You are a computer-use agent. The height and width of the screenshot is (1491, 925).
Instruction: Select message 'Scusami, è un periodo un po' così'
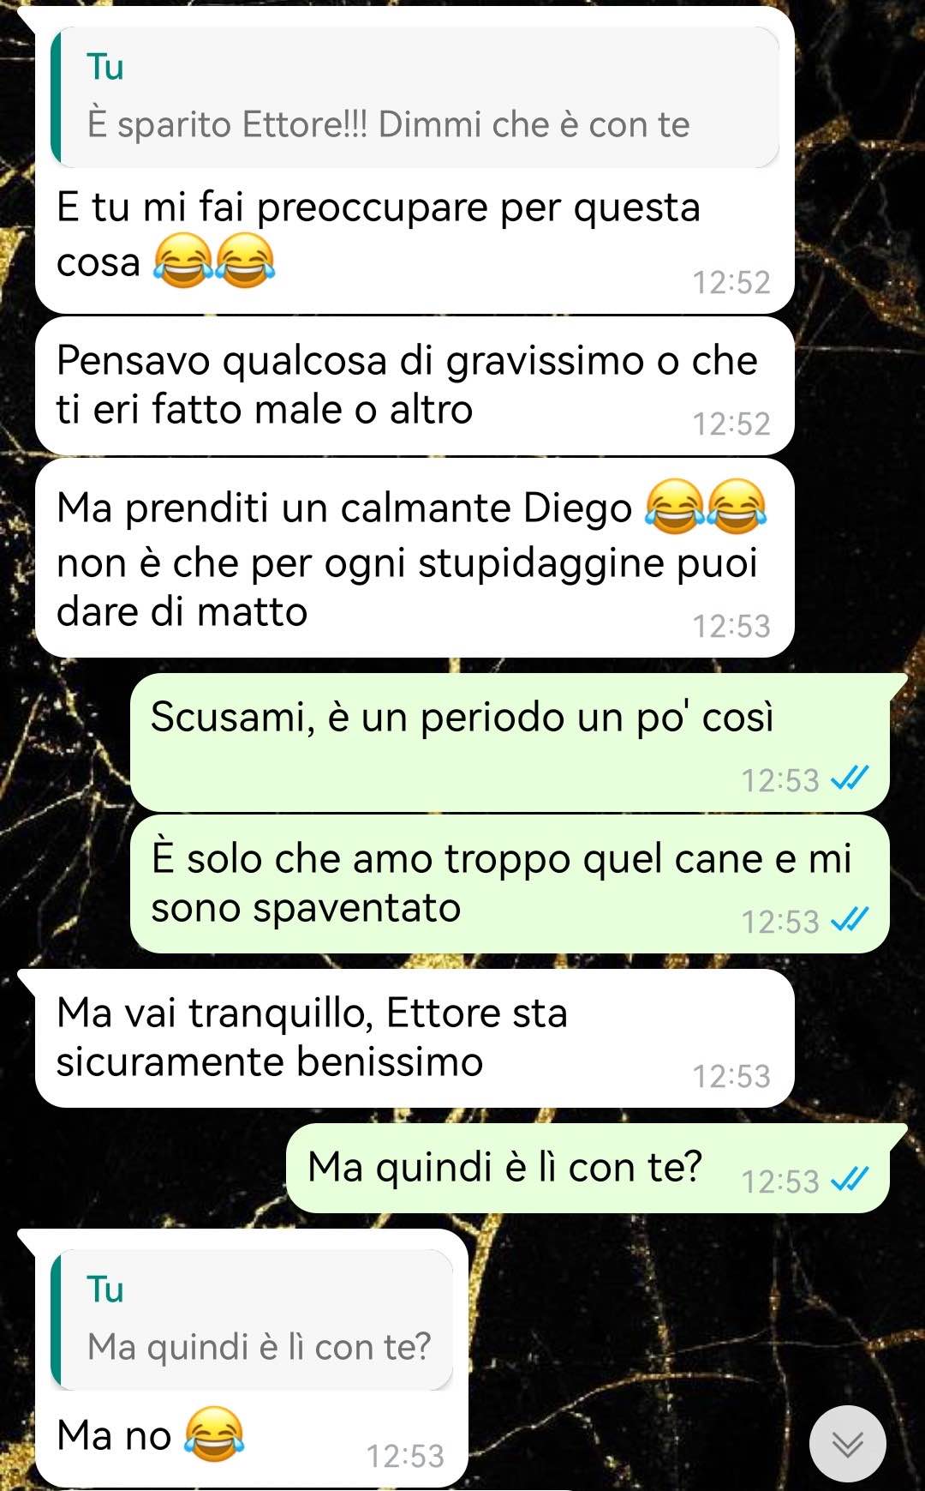(510, 742)
